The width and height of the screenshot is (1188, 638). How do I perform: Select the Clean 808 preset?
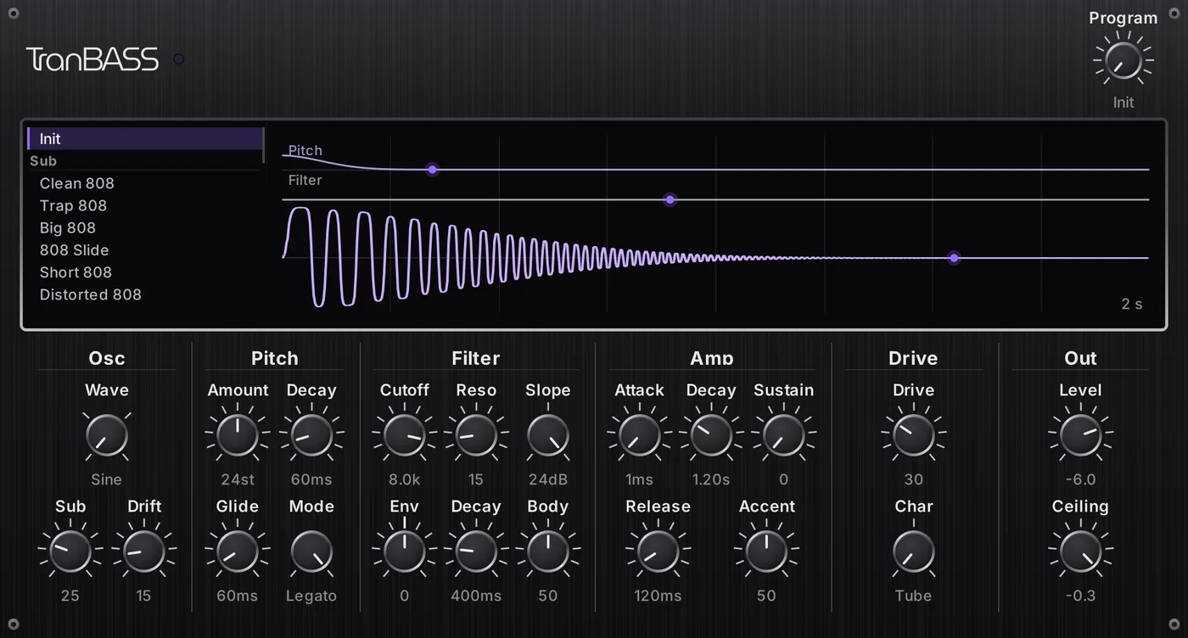tap(146, 183)
